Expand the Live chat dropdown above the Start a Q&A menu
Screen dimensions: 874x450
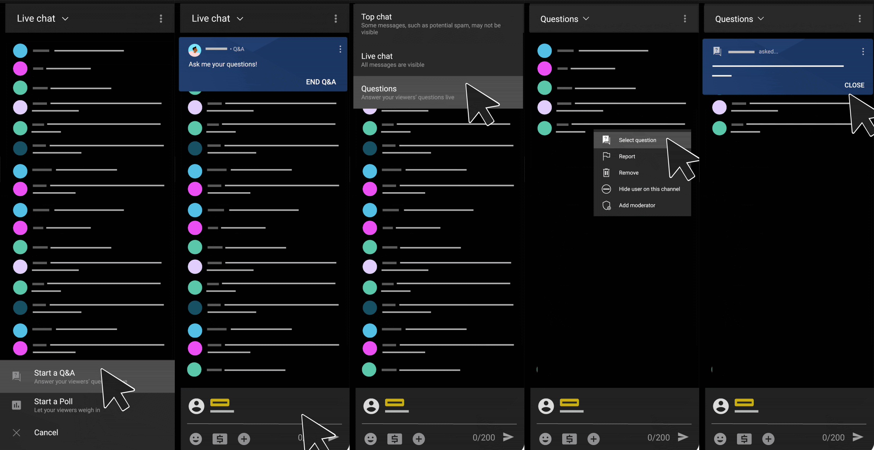click(43, 19)
